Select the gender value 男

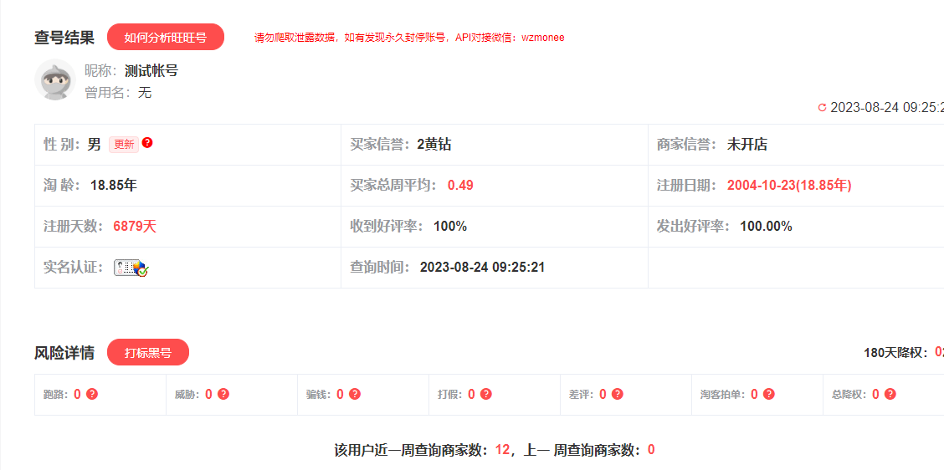(x=95, y=145)
